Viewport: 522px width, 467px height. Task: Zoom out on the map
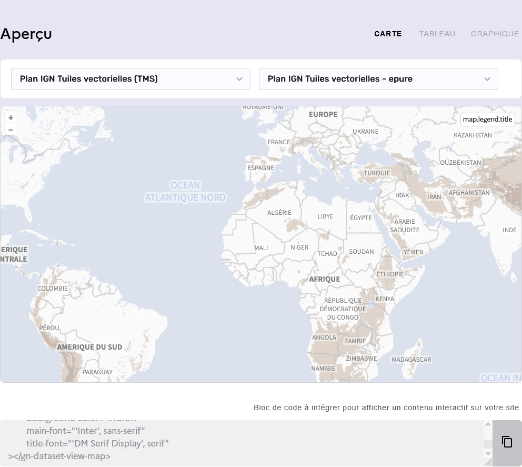[x=11, y=130]
